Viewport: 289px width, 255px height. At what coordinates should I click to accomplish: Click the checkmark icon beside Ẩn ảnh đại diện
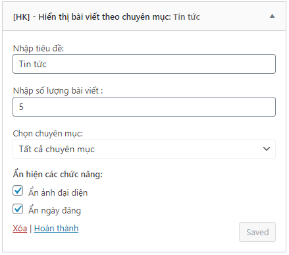pyautogui.click(x=18, y=190)
